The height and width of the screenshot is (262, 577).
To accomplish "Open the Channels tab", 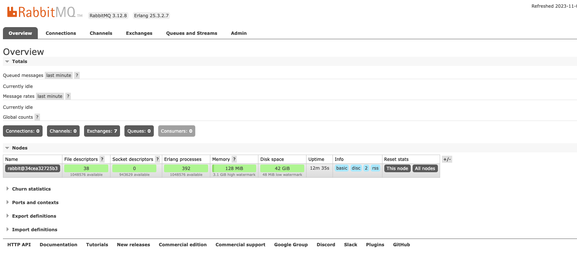I will tap(101, 33).
